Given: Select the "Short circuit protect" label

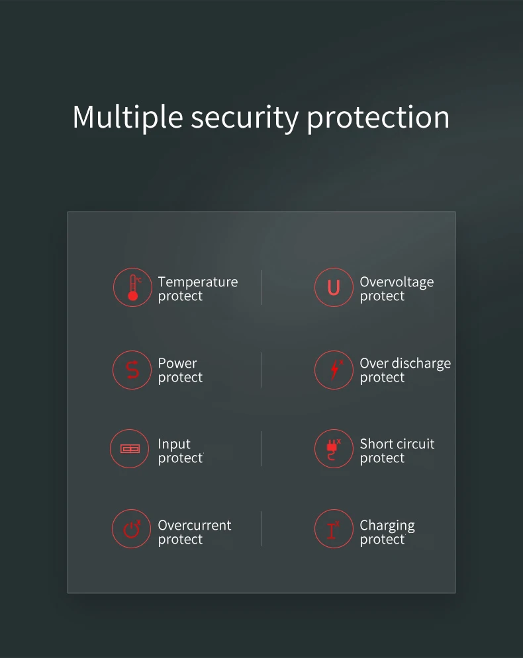Looking at the screenshot, I should coord(397,451).
